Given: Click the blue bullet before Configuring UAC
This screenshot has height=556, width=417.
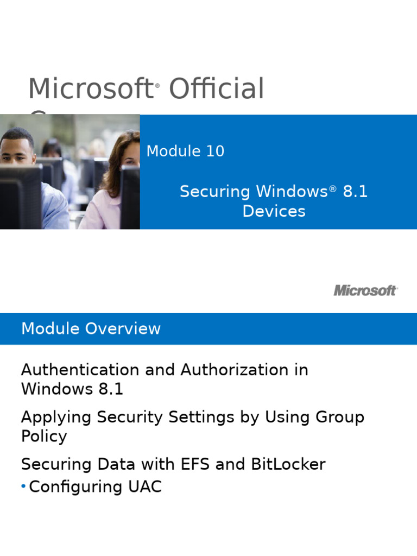Looking at the screenshot, I should tap(23, 486).
